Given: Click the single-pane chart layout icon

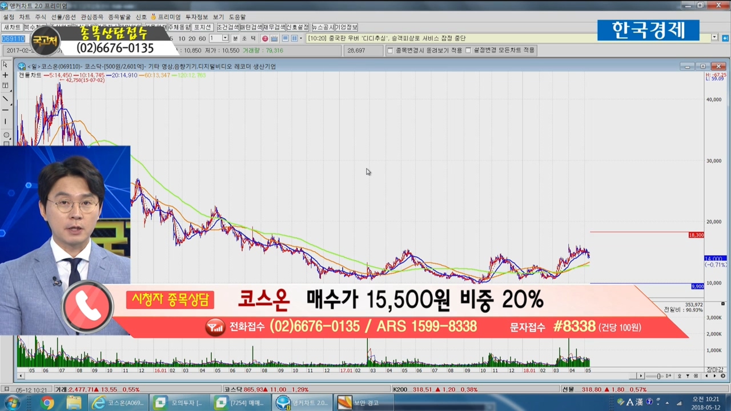Looking at the screenshot, I should [285, 38].
